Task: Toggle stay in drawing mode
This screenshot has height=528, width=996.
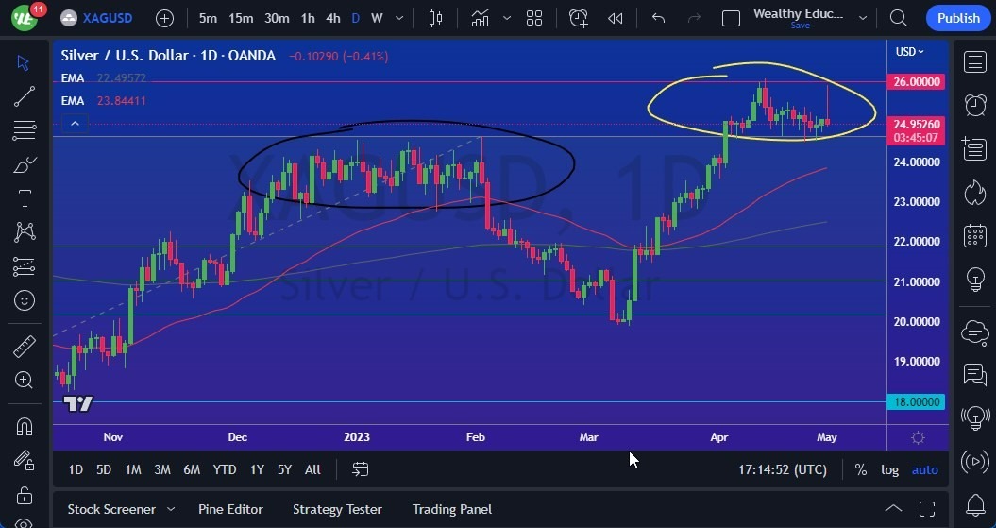Action: (x=25, y=459)
